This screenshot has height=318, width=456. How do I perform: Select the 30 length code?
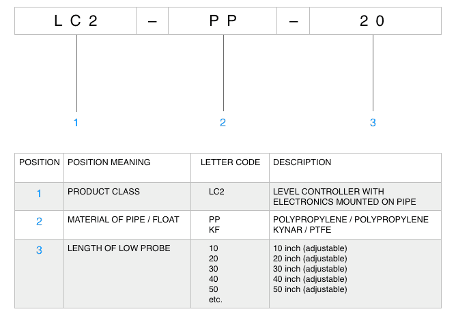213,269
